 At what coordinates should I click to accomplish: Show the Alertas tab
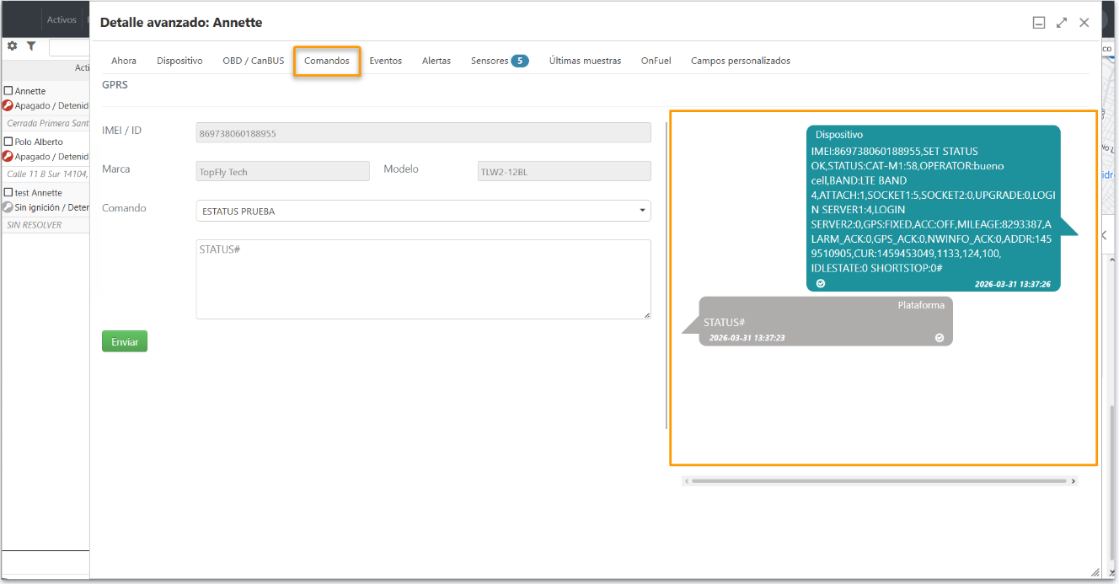click(x=436, y=61)
